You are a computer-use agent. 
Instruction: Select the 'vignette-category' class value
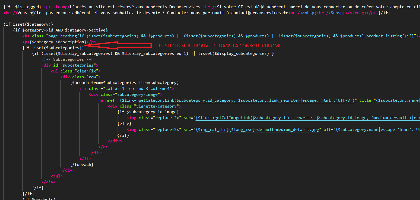(x=156, y=106)
